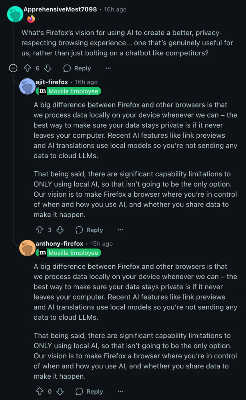This screenshot has height=400, width=246.
Task: Open ajit-firefox user profile
Action: pos(52,82)
